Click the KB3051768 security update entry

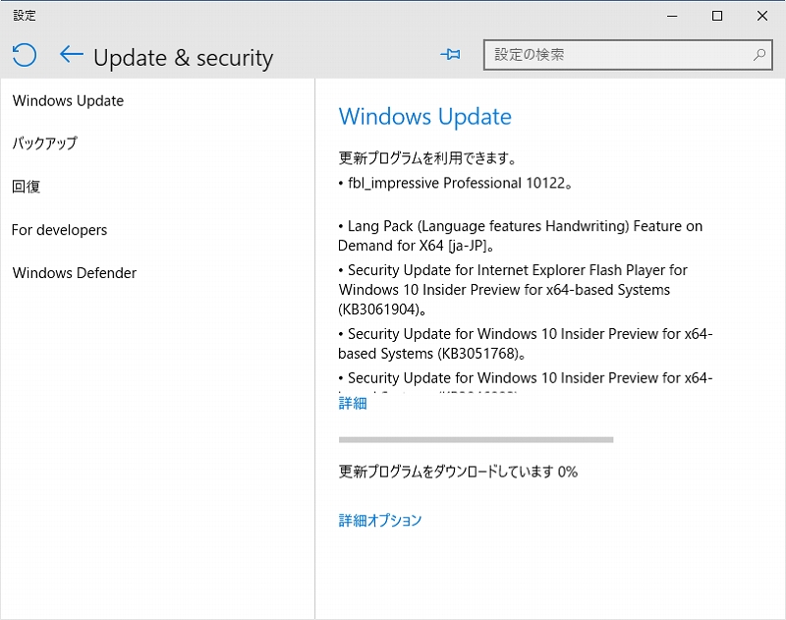point(525,343)
